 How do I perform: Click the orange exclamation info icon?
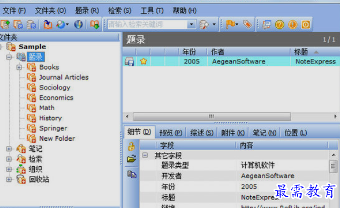[x=293, y=25]
